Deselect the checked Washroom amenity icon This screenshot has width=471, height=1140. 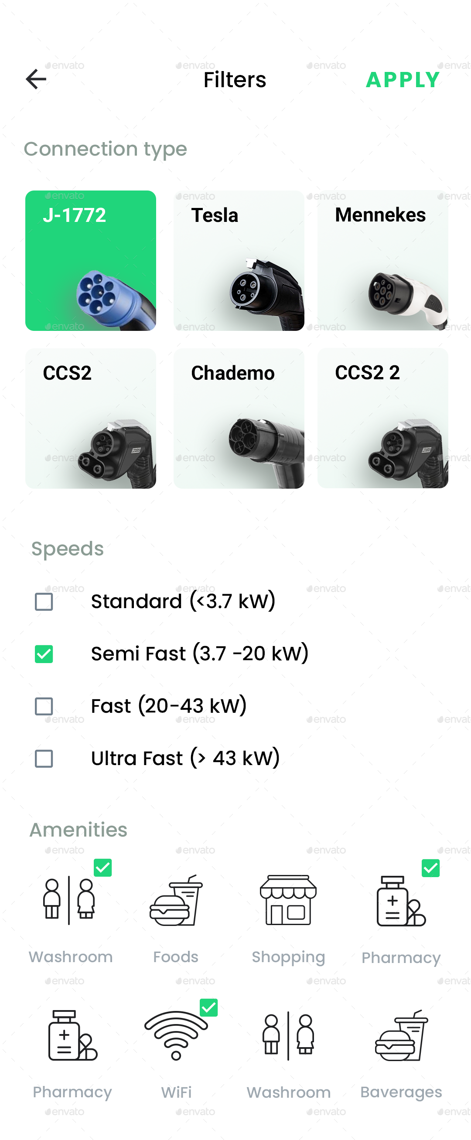69,900
